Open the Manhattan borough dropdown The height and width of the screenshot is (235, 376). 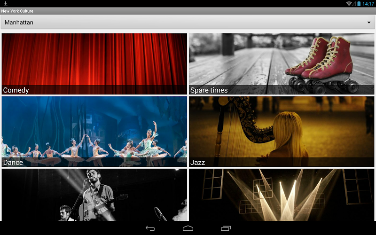coord(188,22)
